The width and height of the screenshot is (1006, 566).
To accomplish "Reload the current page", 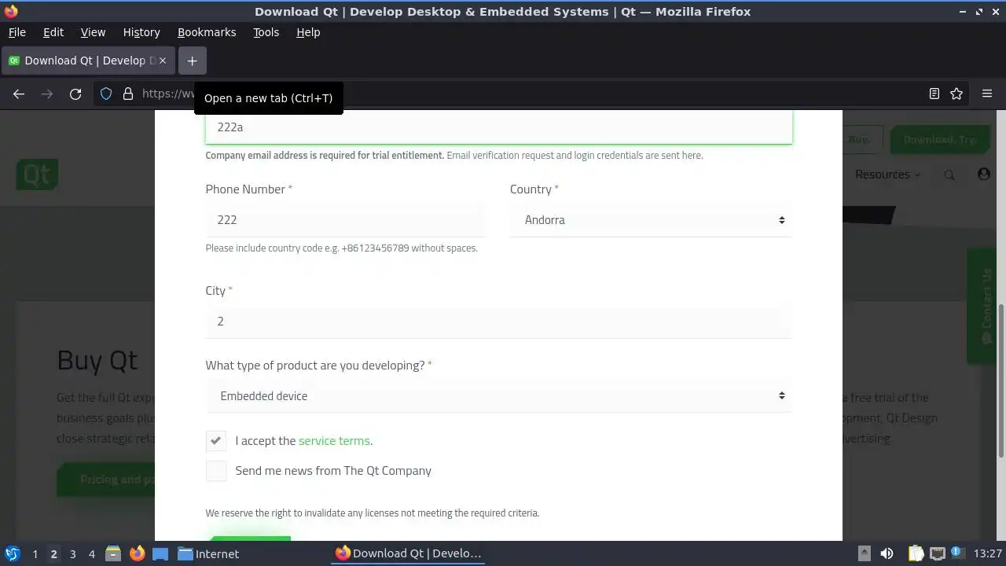I will (x=75, y=94).
